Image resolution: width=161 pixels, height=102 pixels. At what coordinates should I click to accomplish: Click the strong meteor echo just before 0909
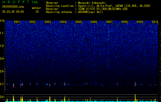(x=135, y=84)
